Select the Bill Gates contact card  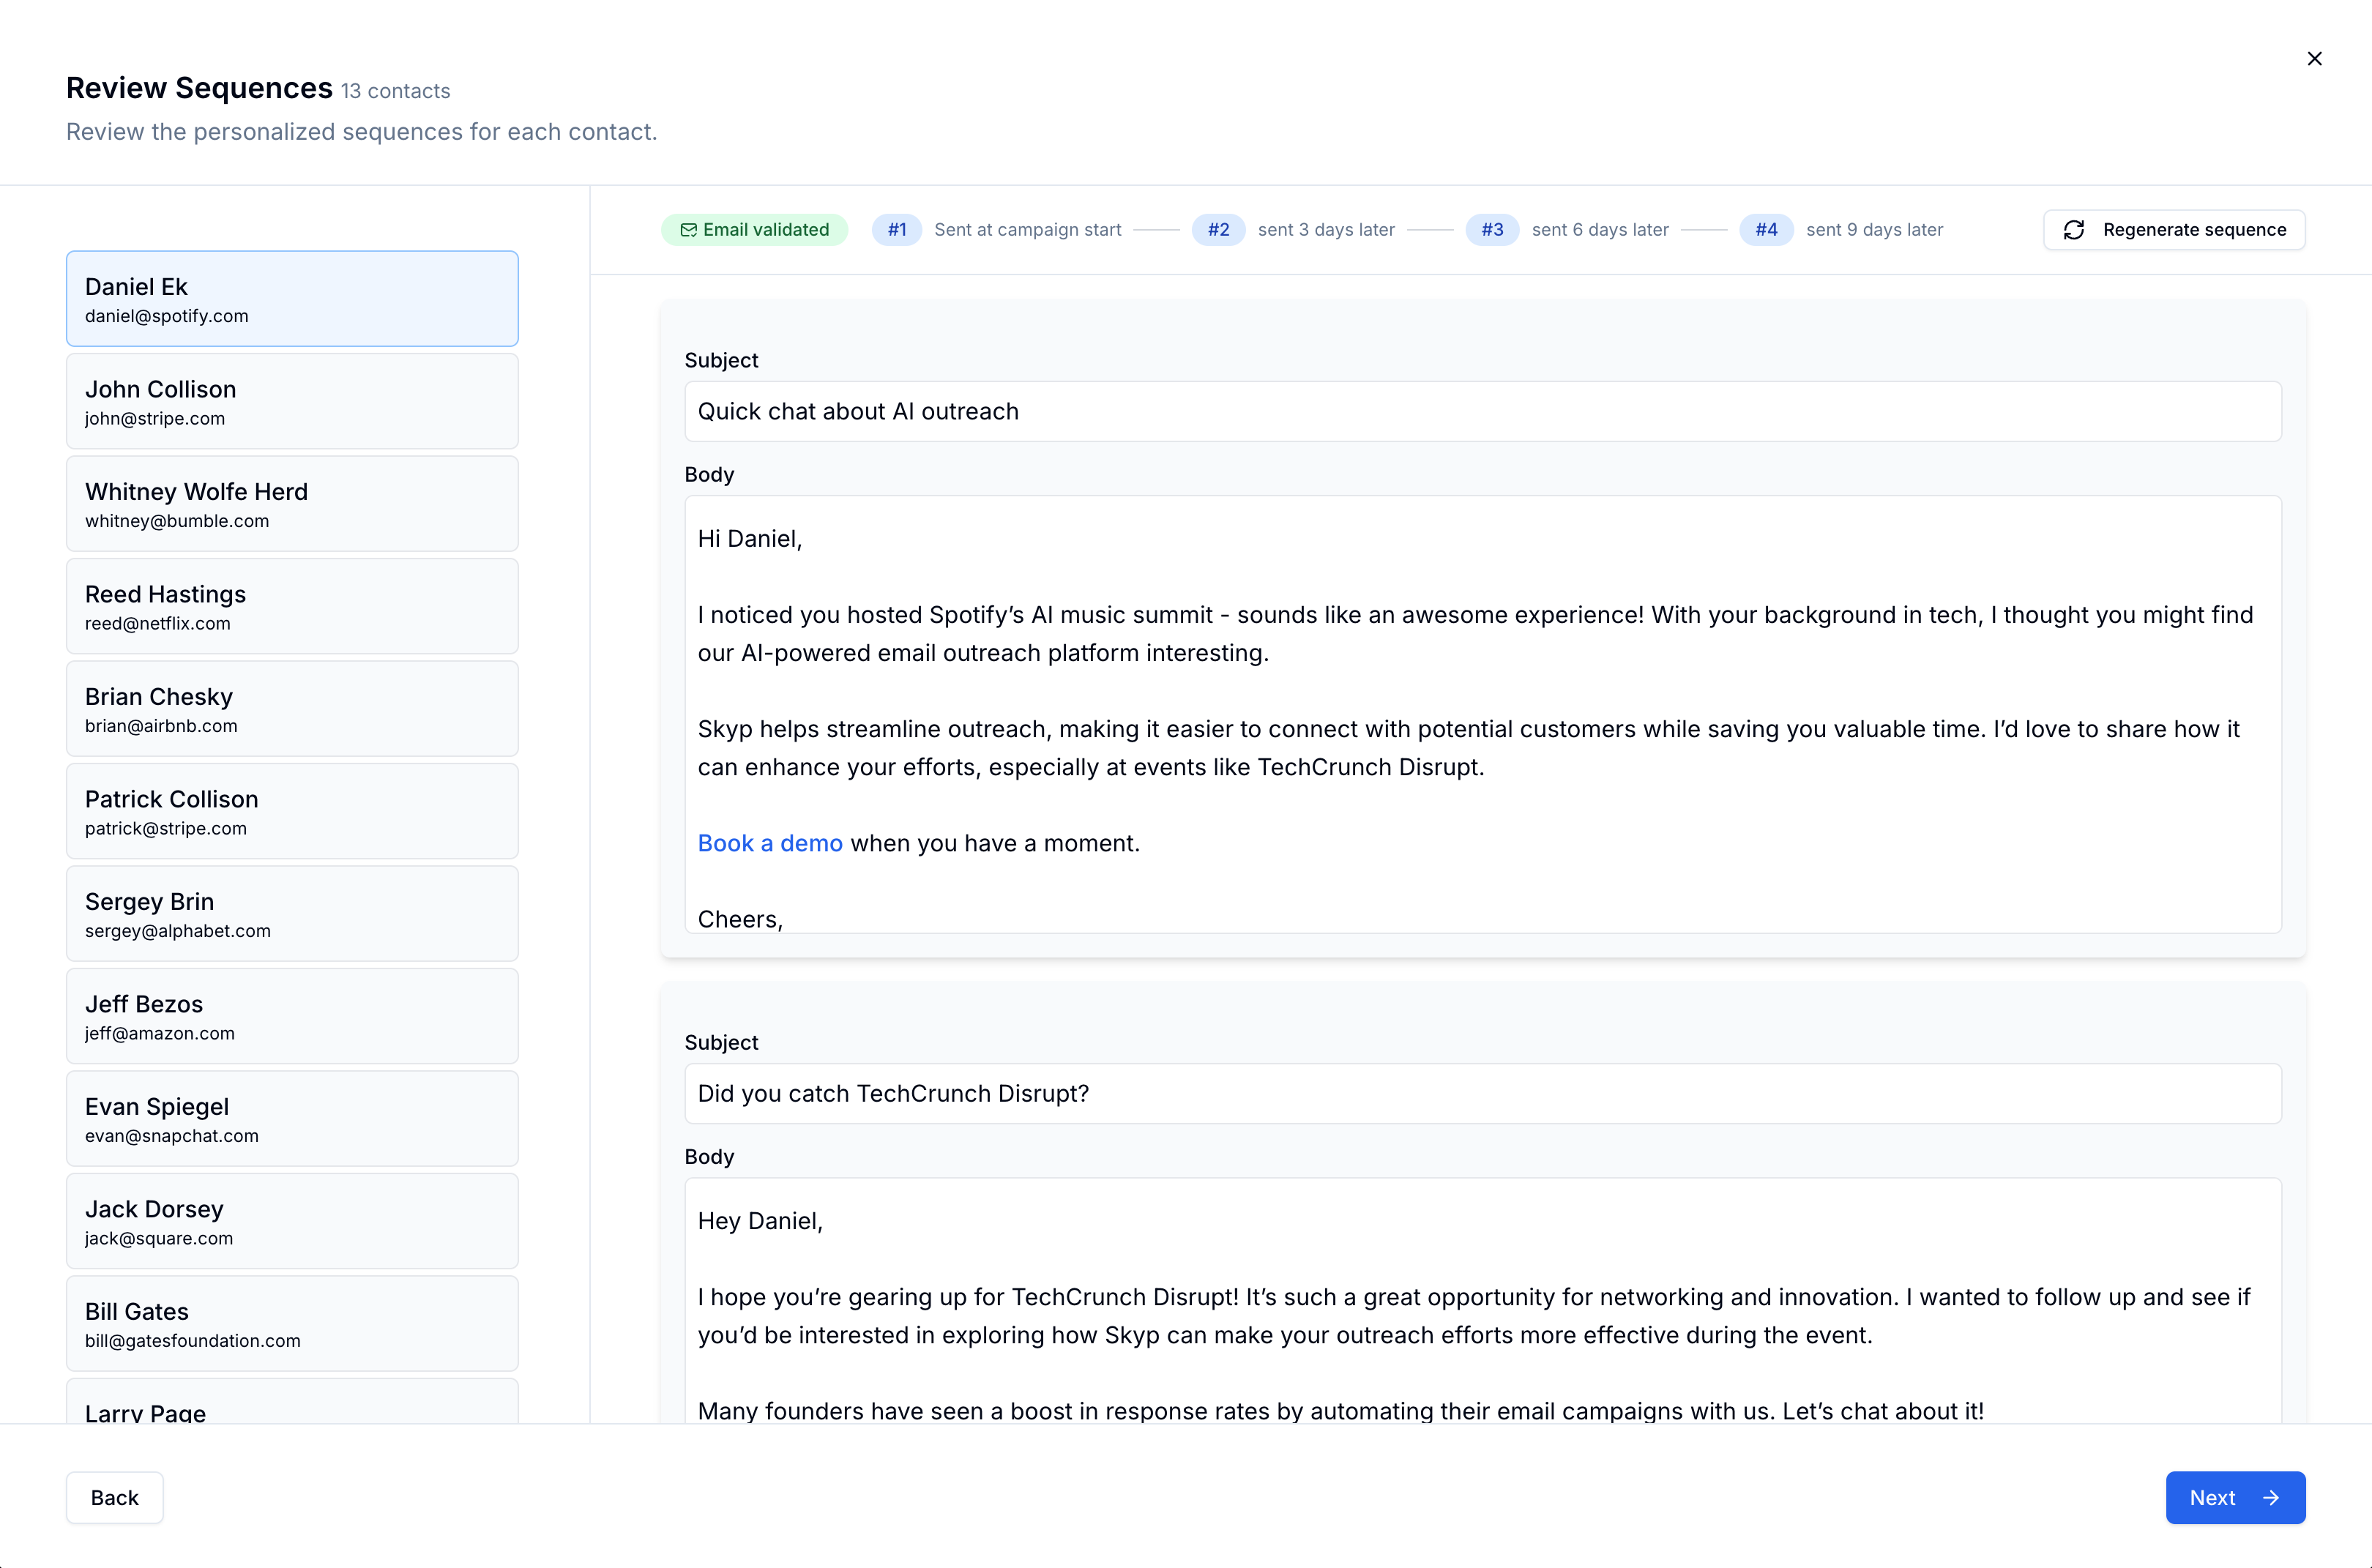292,1324
